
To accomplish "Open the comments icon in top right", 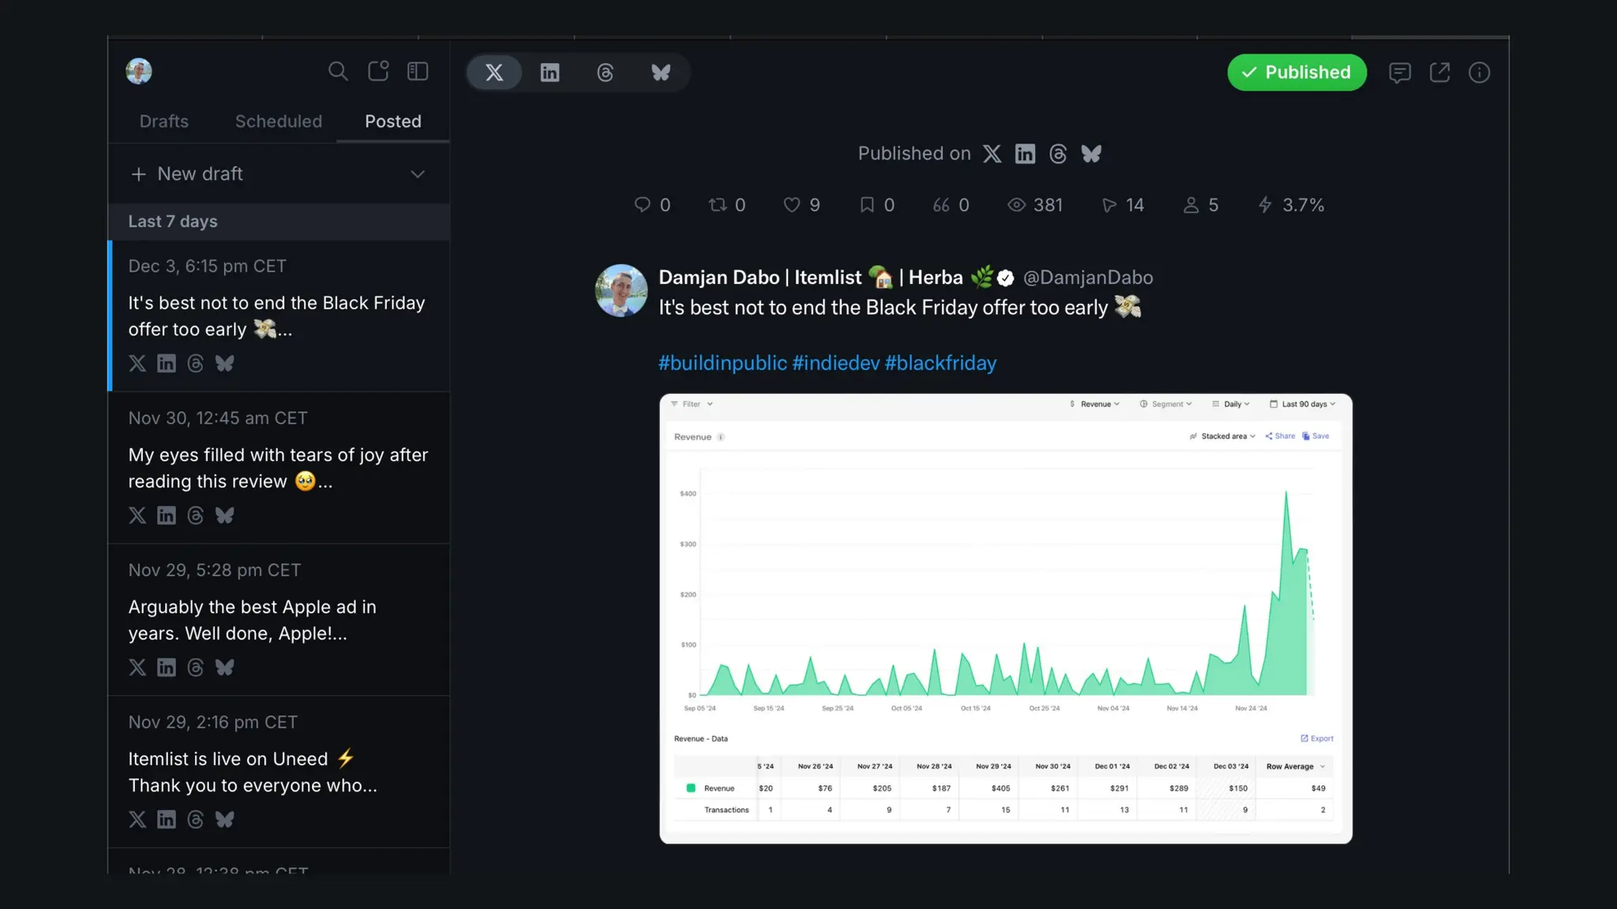I will coord(1399,73).
